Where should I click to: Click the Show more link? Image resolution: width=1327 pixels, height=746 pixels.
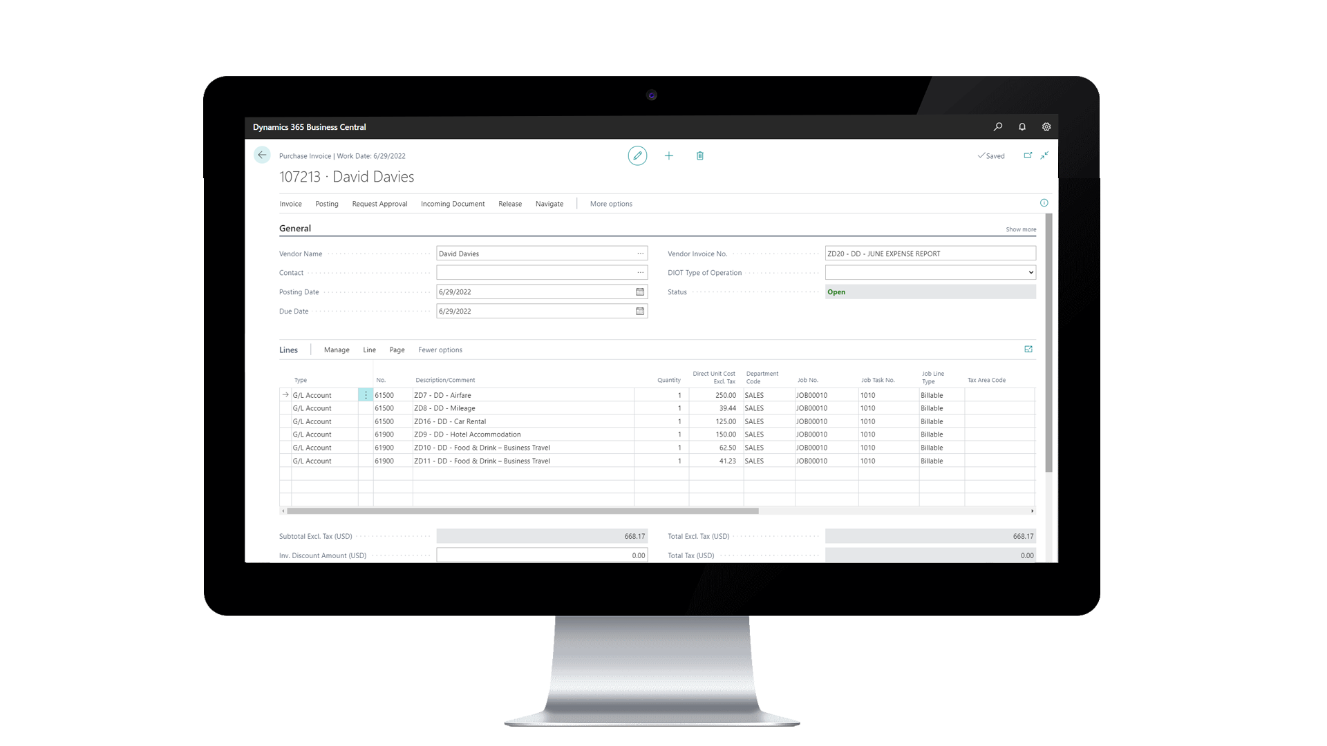(1020, 229)
